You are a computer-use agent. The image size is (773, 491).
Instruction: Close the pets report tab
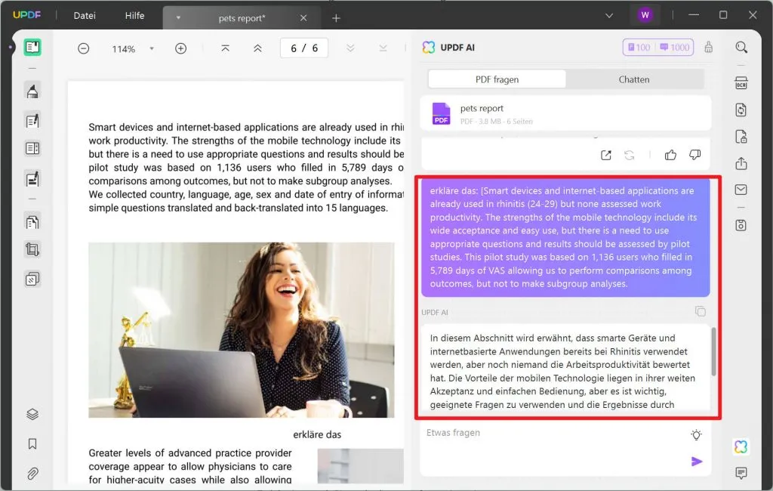click(303, 18)
